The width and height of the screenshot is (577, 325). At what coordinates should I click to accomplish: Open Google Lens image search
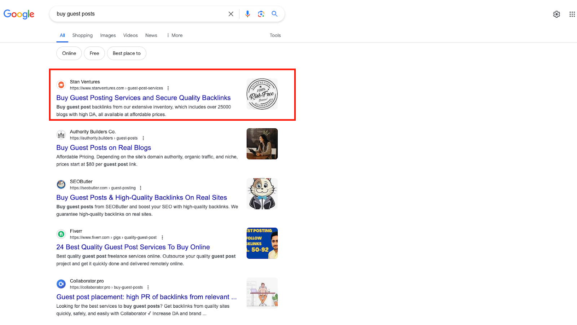point(261,14)
